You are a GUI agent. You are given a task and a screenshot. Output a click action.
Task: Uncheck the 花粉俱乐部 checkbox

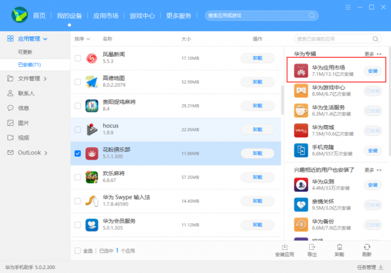click(x=78, y=153)
